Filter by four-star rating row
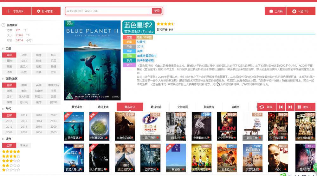This screenshot has width=317, height=176. coord(11,156)
